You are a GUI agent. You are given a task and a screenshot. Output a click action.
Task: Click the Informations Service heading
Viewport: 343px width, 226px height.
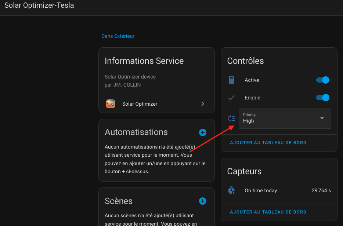[x=144, y=61]
